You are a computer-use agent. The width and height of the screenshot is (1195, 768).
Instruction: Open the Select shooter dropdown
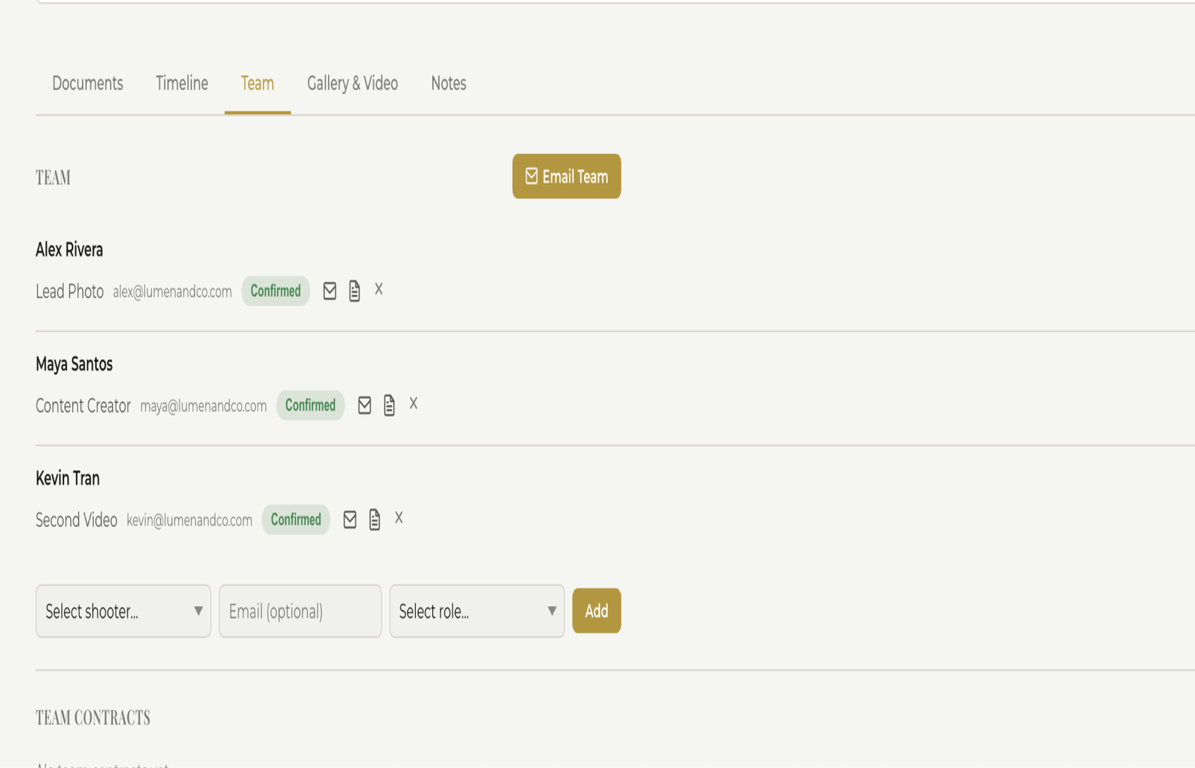coord(123,611)
